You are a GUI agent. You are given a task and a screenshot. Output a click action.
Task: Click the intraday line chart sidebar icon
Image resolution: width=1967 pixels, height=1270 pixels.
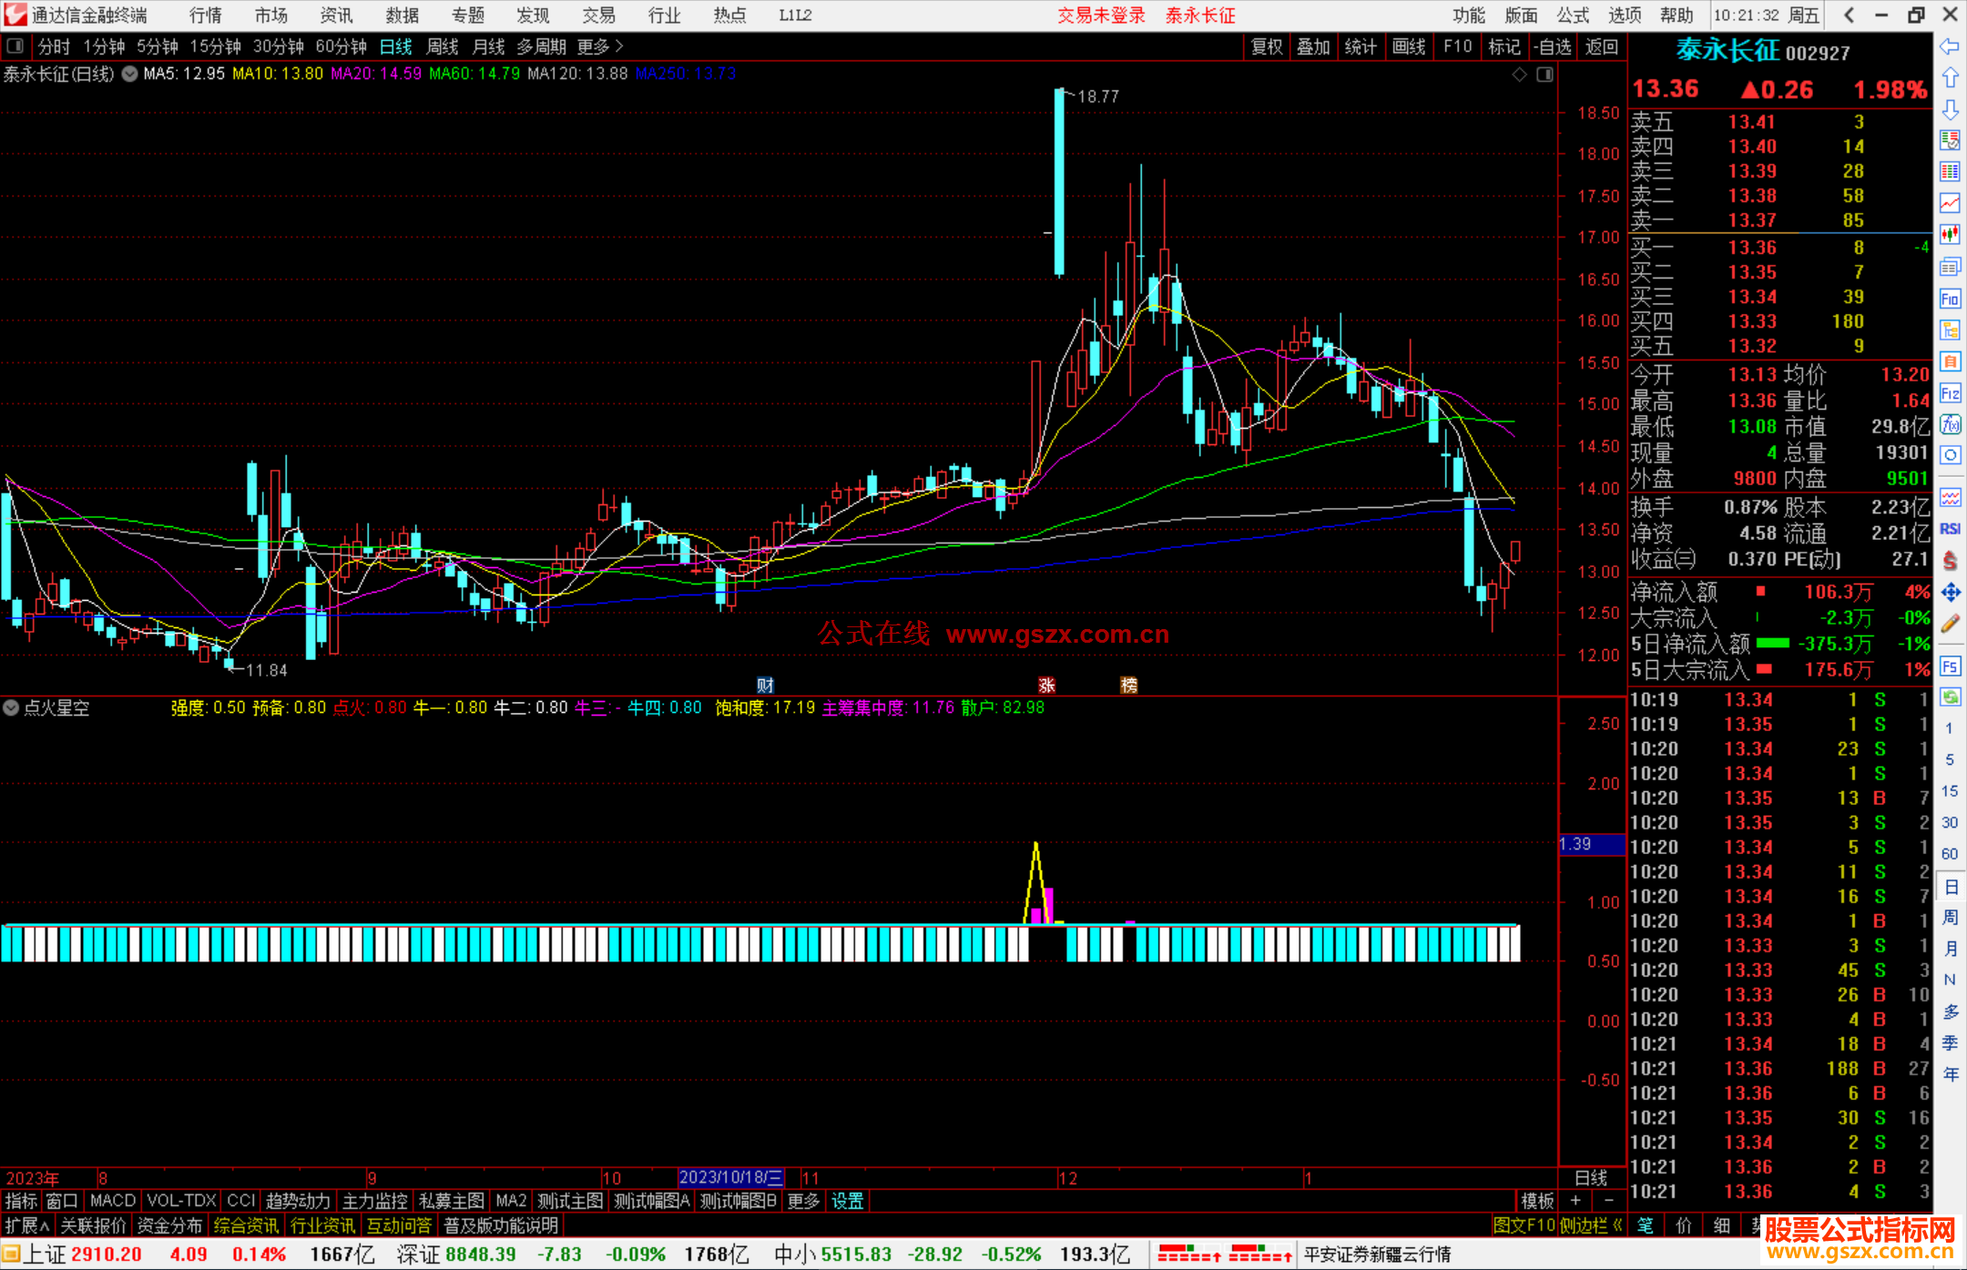point(1950,203)
